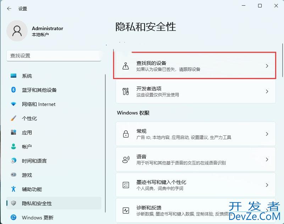Click the content area vertical scrollbar
Image resolution: width=284 pixels, height=224 pixels.
tap(283, 60)
